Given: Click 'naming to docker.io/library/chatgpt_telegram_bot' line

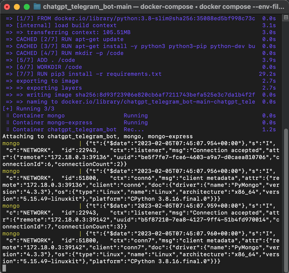Looking at the screenshot, I should (x=141, y=102).
